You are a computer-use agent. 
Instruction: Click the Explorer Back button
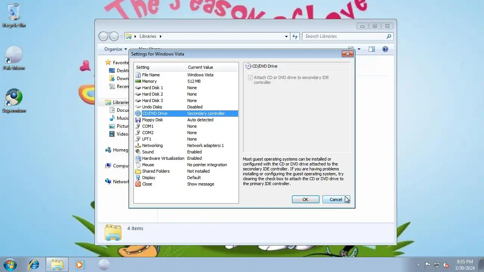[103, 36]
